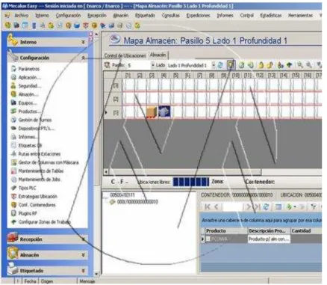
Task: Click the Seguridad icon in sidebar
Action: 13,86
